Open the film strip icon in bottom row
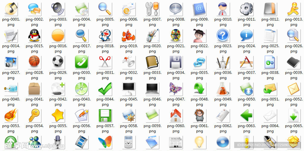The width and height of the screenshot is (304, 151). coord(82,142)
